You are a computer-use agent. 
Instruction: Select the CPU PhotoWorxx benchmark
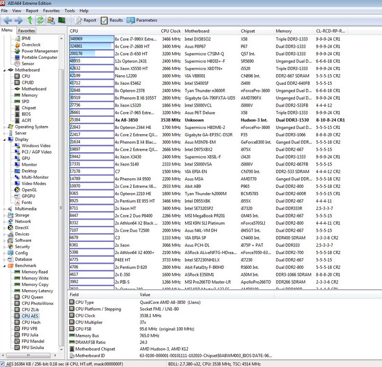(x=34, y=303)
